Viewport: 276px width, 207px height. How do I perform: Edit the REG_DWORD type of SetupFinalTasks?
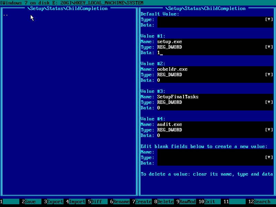pyautogui.click(x=211, y=102)
